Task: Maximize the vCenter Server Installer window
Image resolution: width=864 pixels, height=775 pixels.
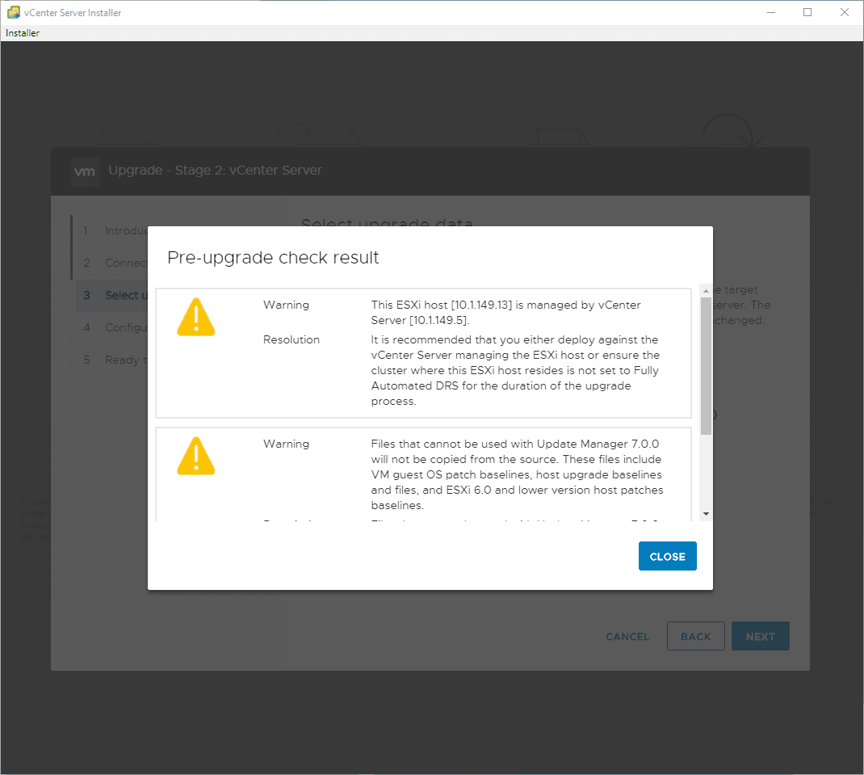Action: pos(807,12)
